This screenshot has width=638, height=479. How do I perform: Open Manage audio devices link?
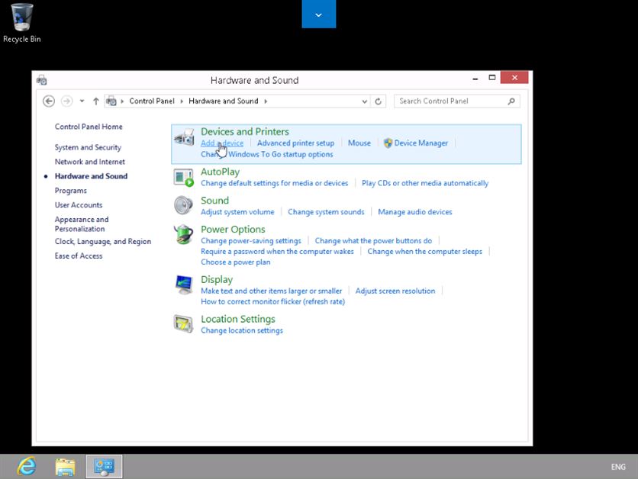[414, 212]
